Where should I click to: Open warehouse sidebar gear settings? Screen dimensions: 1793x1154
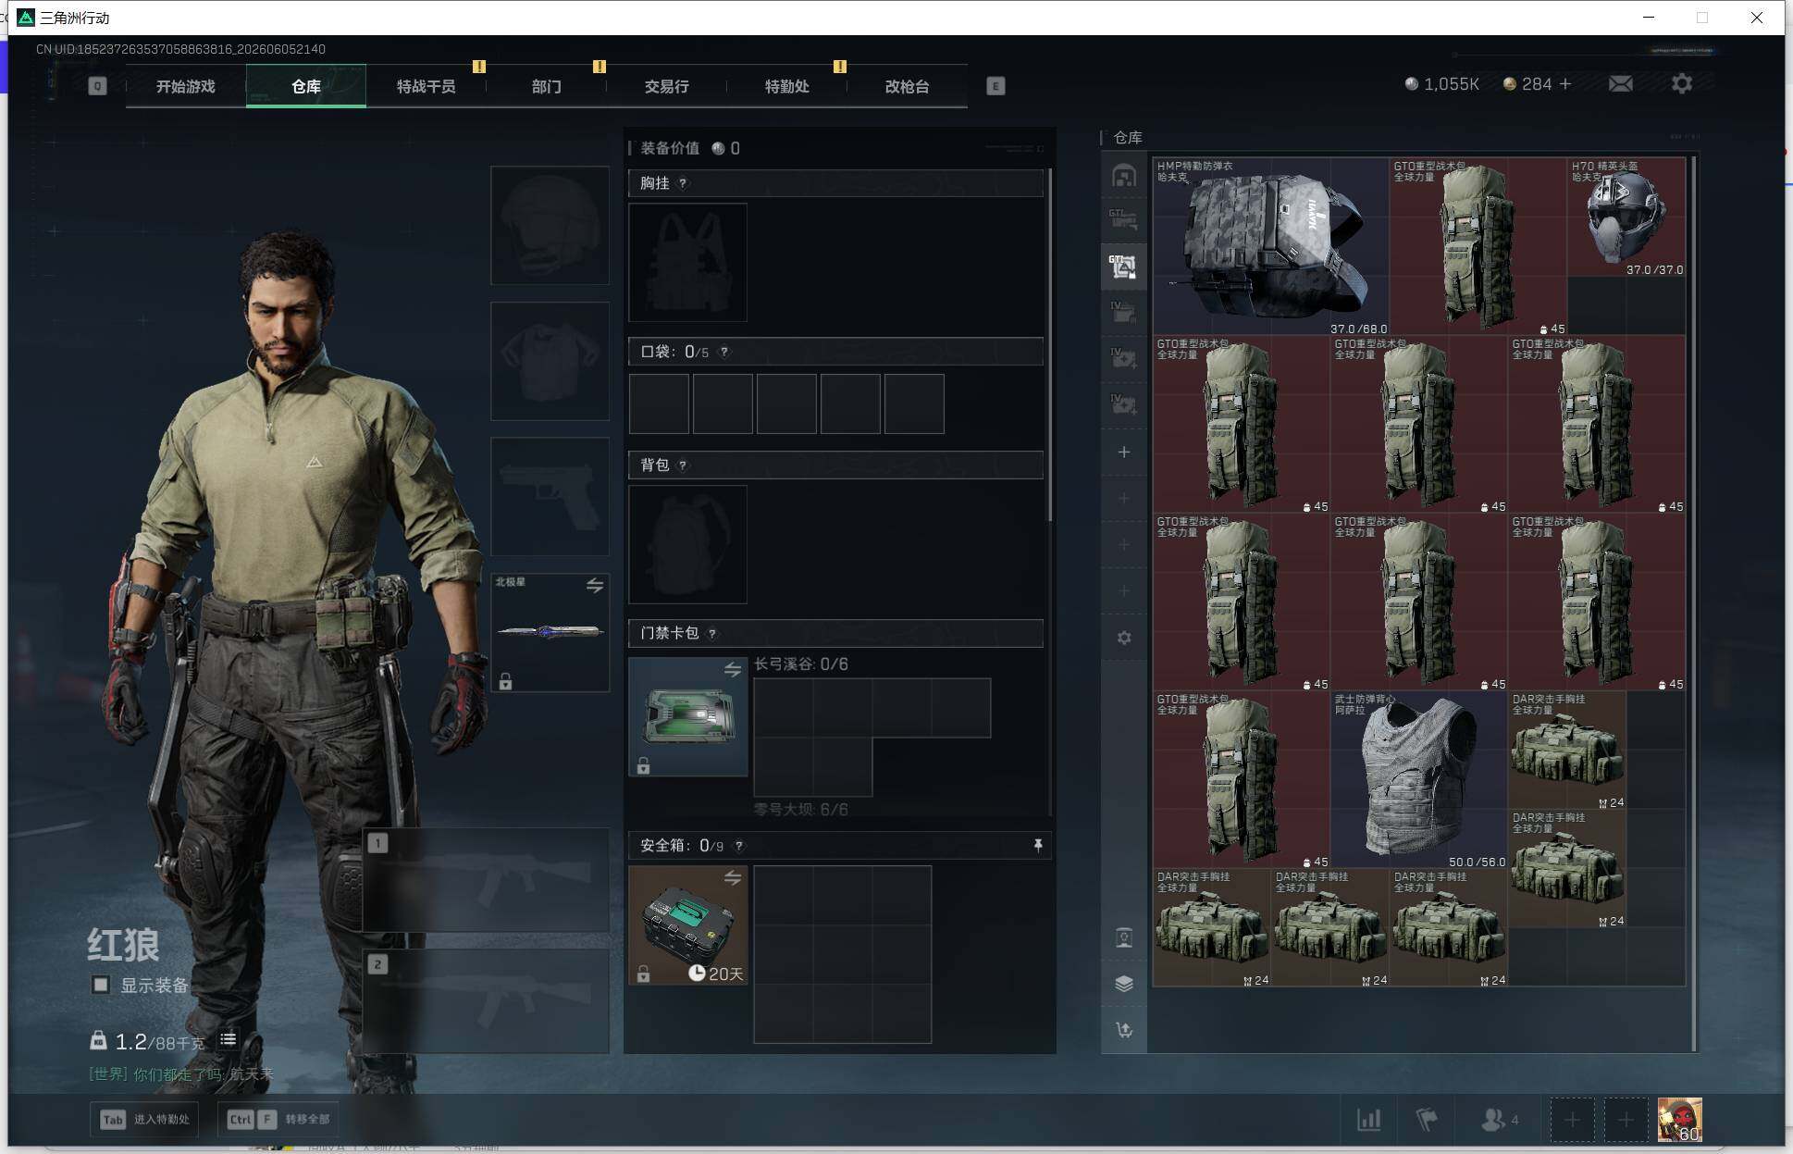click(x=1124, y=638)
